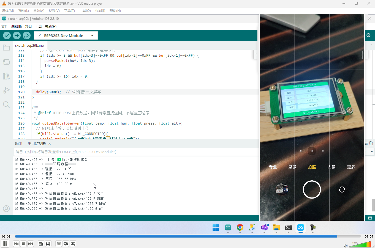Open the Search magnifier in sidebar

coord(6,104)
